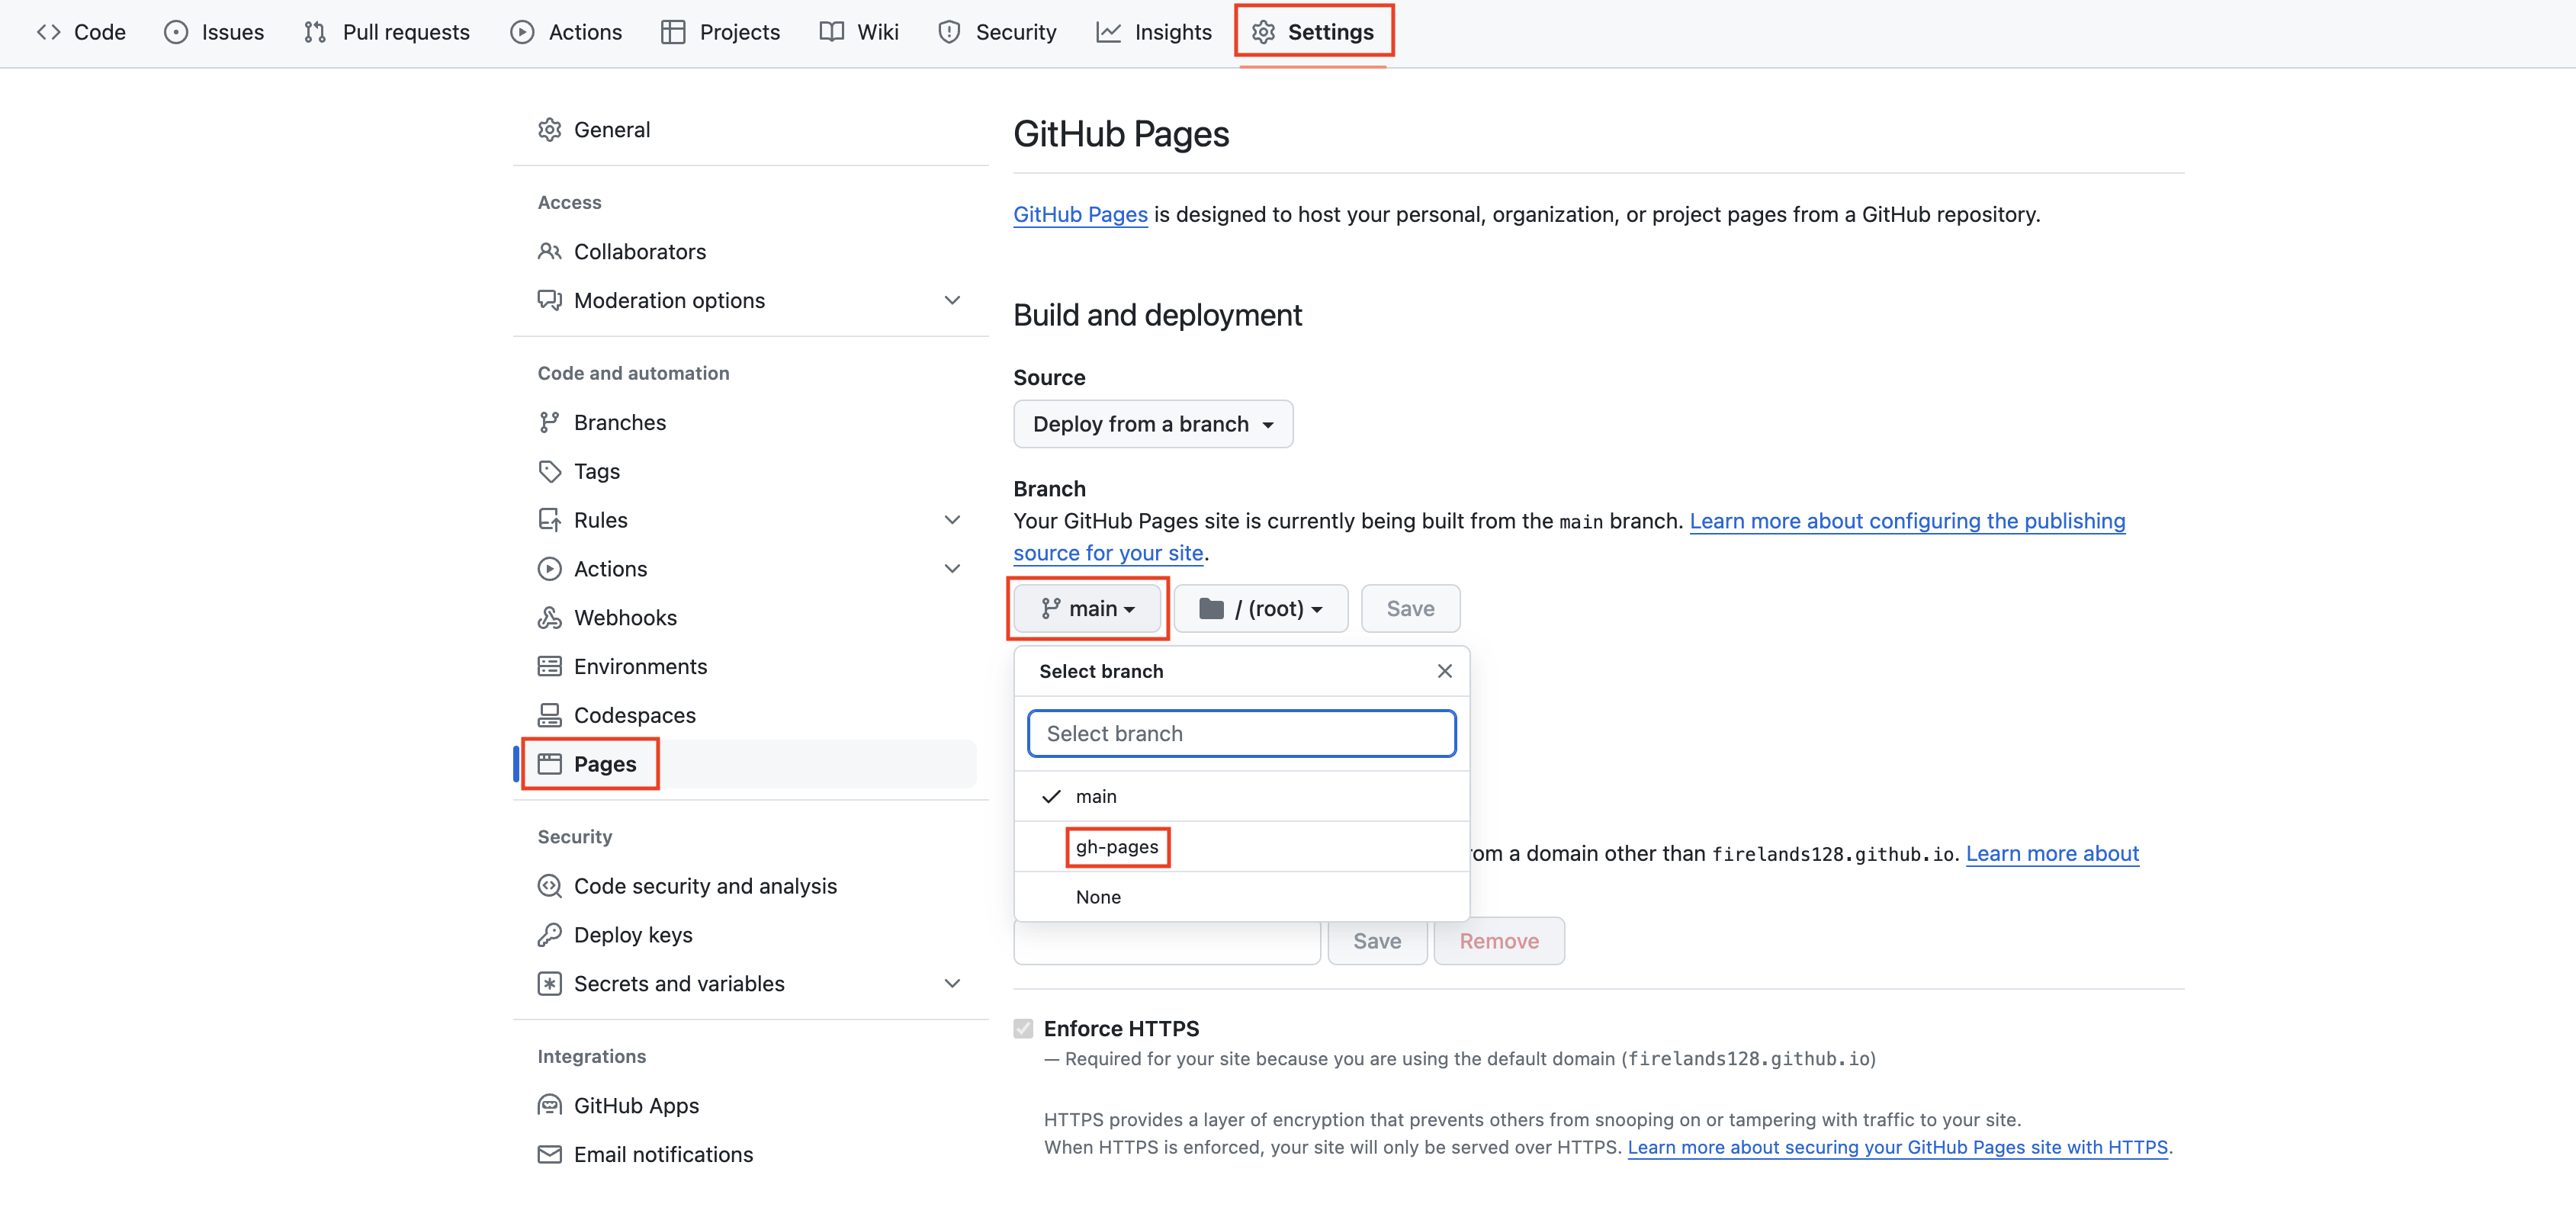Click the Branches git-branch icon in sidebar

click(x=549, y=423)
